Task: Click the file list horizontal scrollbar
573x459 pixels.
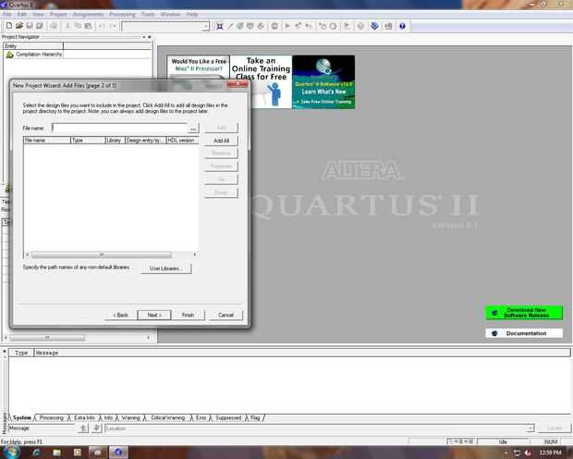Action: tap(111, 254)
